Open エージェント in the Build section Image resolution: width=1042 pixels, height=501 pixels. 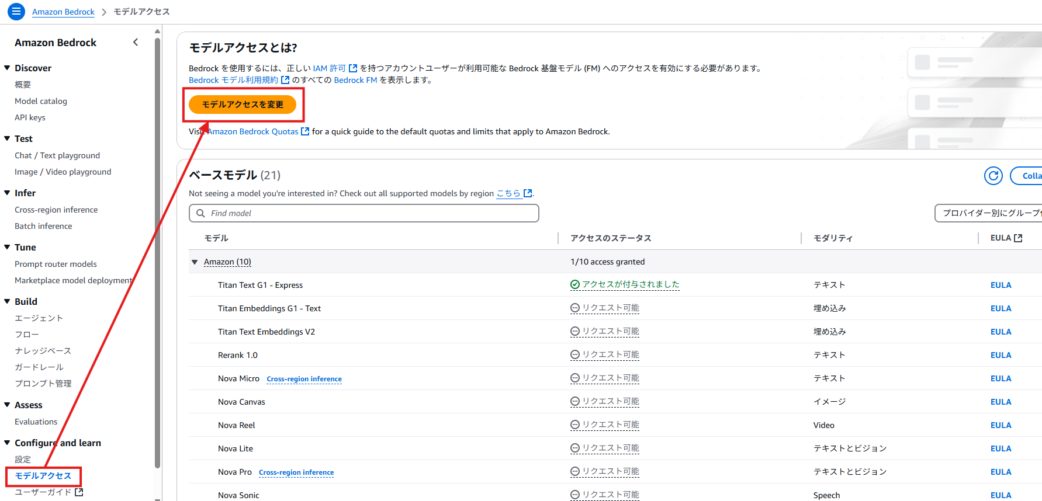39,318
